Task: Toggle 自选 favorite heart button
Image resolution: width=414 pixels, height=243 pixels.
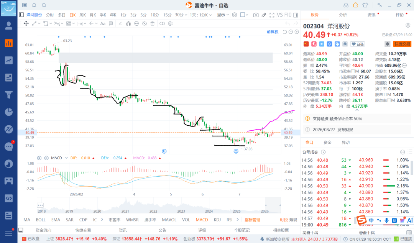Action: coord(358,44)
